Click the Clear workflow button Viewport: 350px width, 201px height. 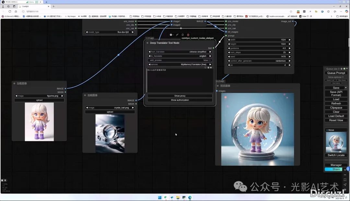336,112
